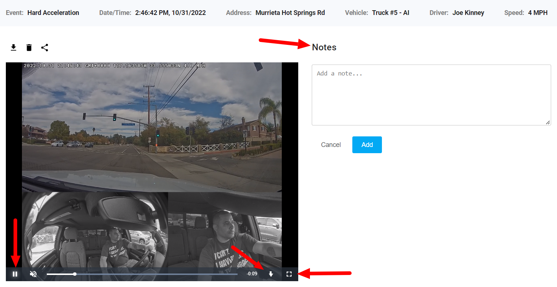
Task: Toggle fullscreen mode off or on
Action: (x=289, y=274)
